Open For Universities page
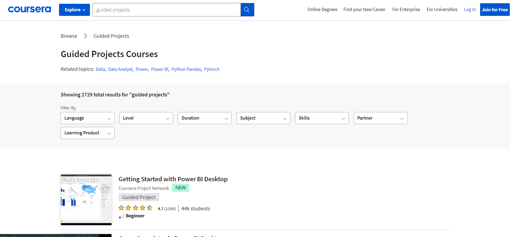This screenshot has height=237, width=510. tap(442, 9)
